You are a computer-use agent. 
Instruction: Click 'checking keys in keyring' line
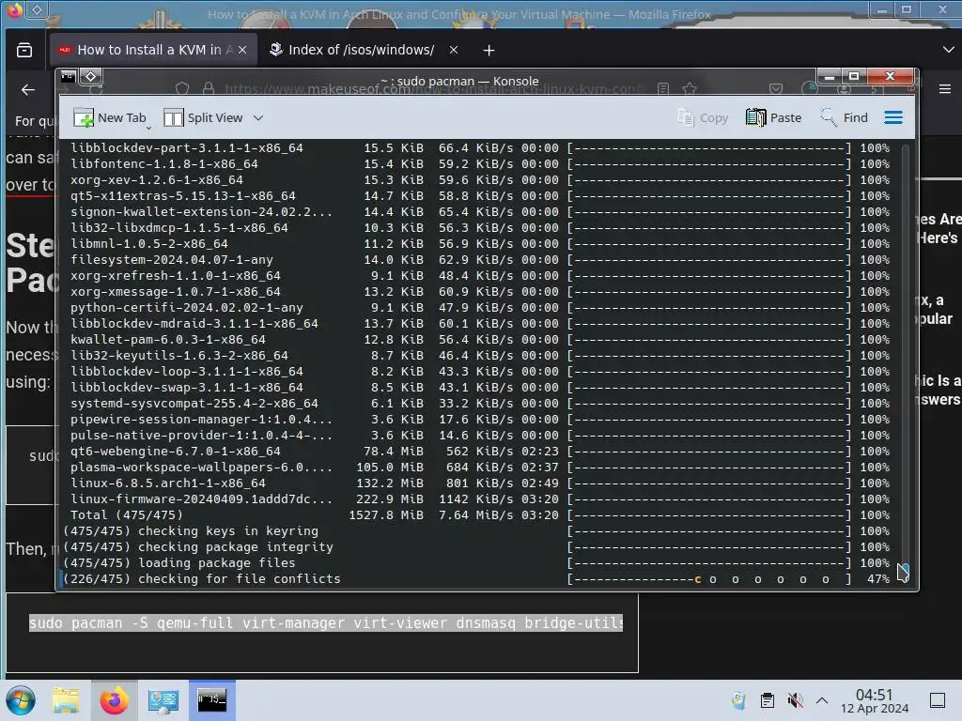(476, 531)
